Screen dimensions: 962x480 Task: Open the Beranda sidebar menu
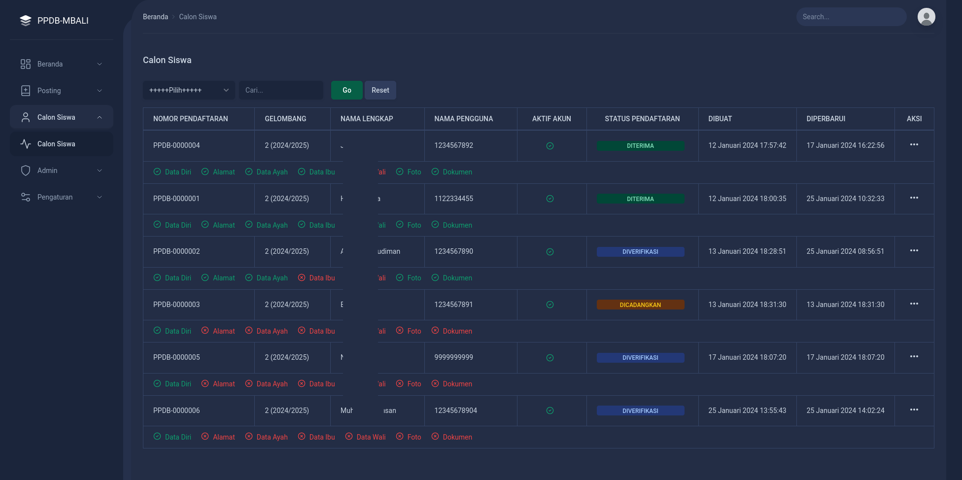click(x=62, y=64)
